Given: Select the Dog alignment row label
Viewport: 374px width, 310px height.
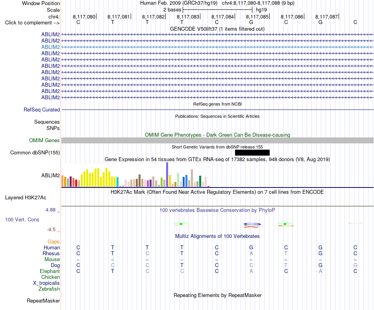Looking at the screenshot, I should point(55,265).
